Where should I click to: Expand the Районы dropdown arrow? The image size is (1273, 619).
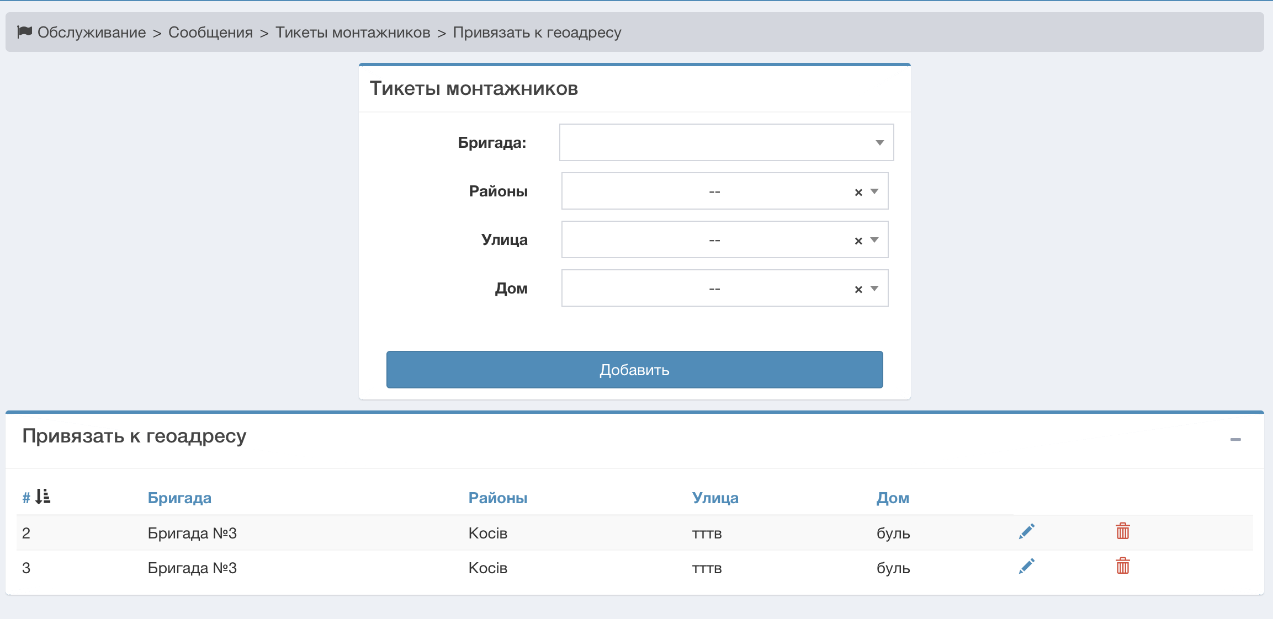(x=874, y=191)
